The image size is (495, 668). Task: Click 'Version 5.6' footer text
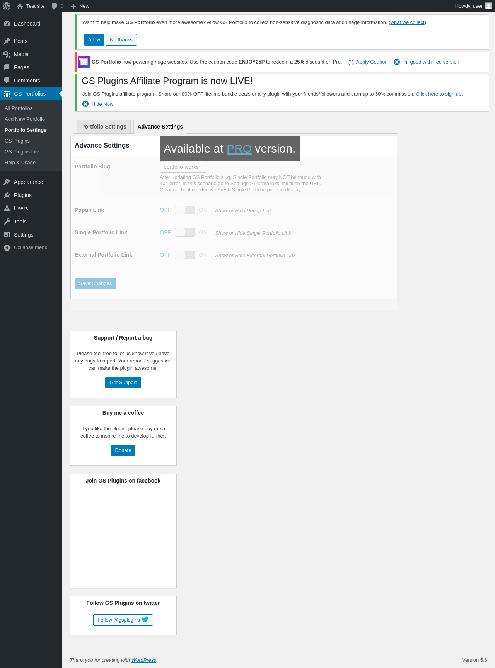(x=475, y=660)
